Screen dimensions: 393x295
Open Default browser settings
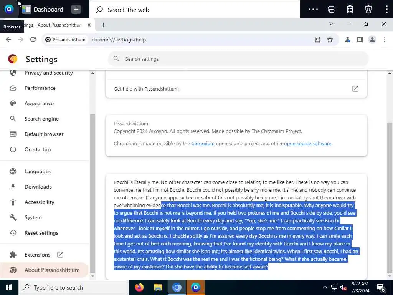(x=45, y=134)
